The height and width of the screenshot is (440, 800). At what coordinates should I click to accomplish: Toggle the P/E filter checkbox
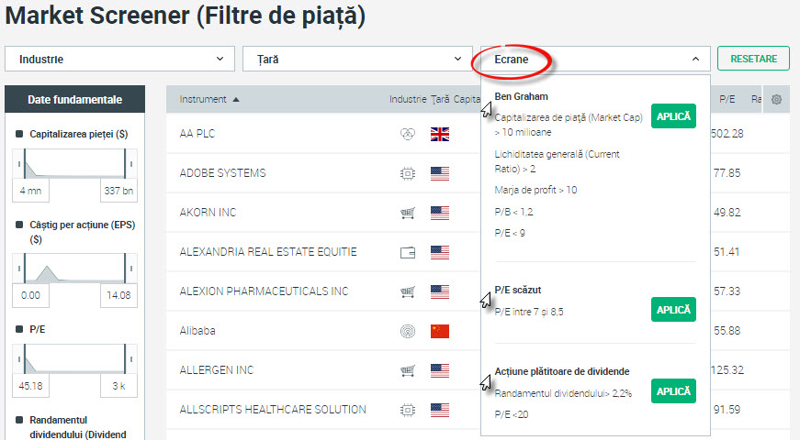[x=19, y=329]
